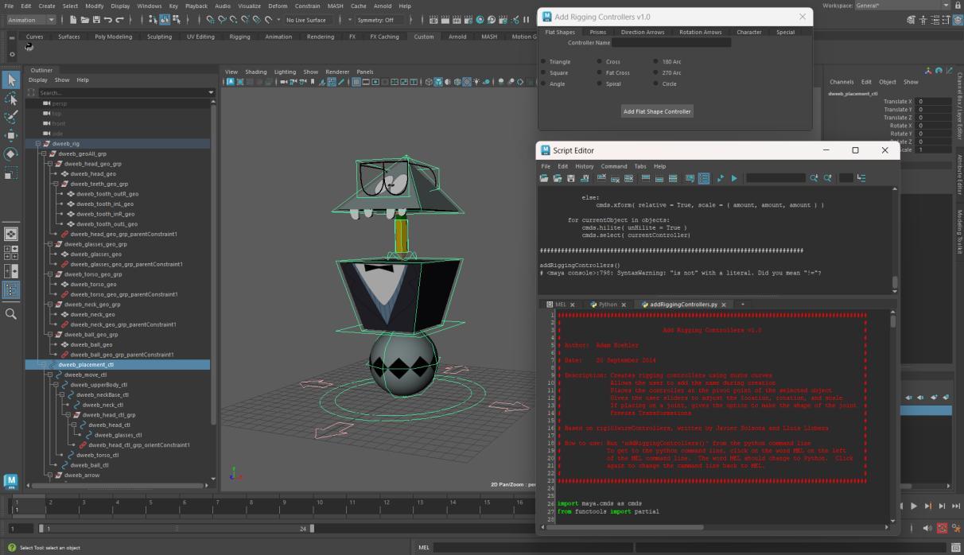The image size is (964, 555).
Task: Select the Fat Cross radio option
Action: tap(601, 73)
